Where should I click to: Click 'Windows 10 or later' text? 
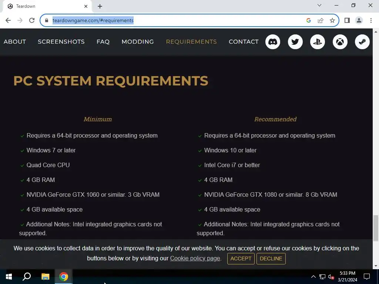[x=230, y=150]
